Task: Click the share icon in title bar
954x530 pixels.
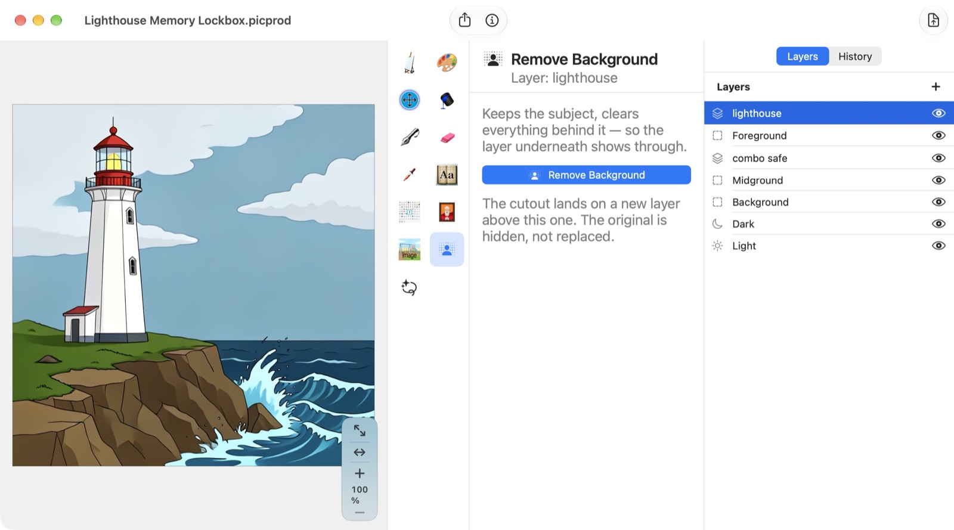Action: point(464,20)
